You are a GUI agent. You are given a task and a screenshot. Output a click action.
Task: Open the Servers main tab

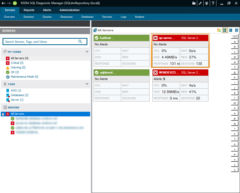[10, 10]
